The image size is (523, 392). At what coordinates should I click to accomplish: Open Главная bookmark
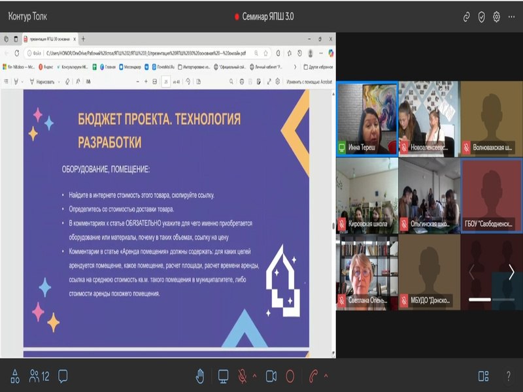[x=107, y=67]
